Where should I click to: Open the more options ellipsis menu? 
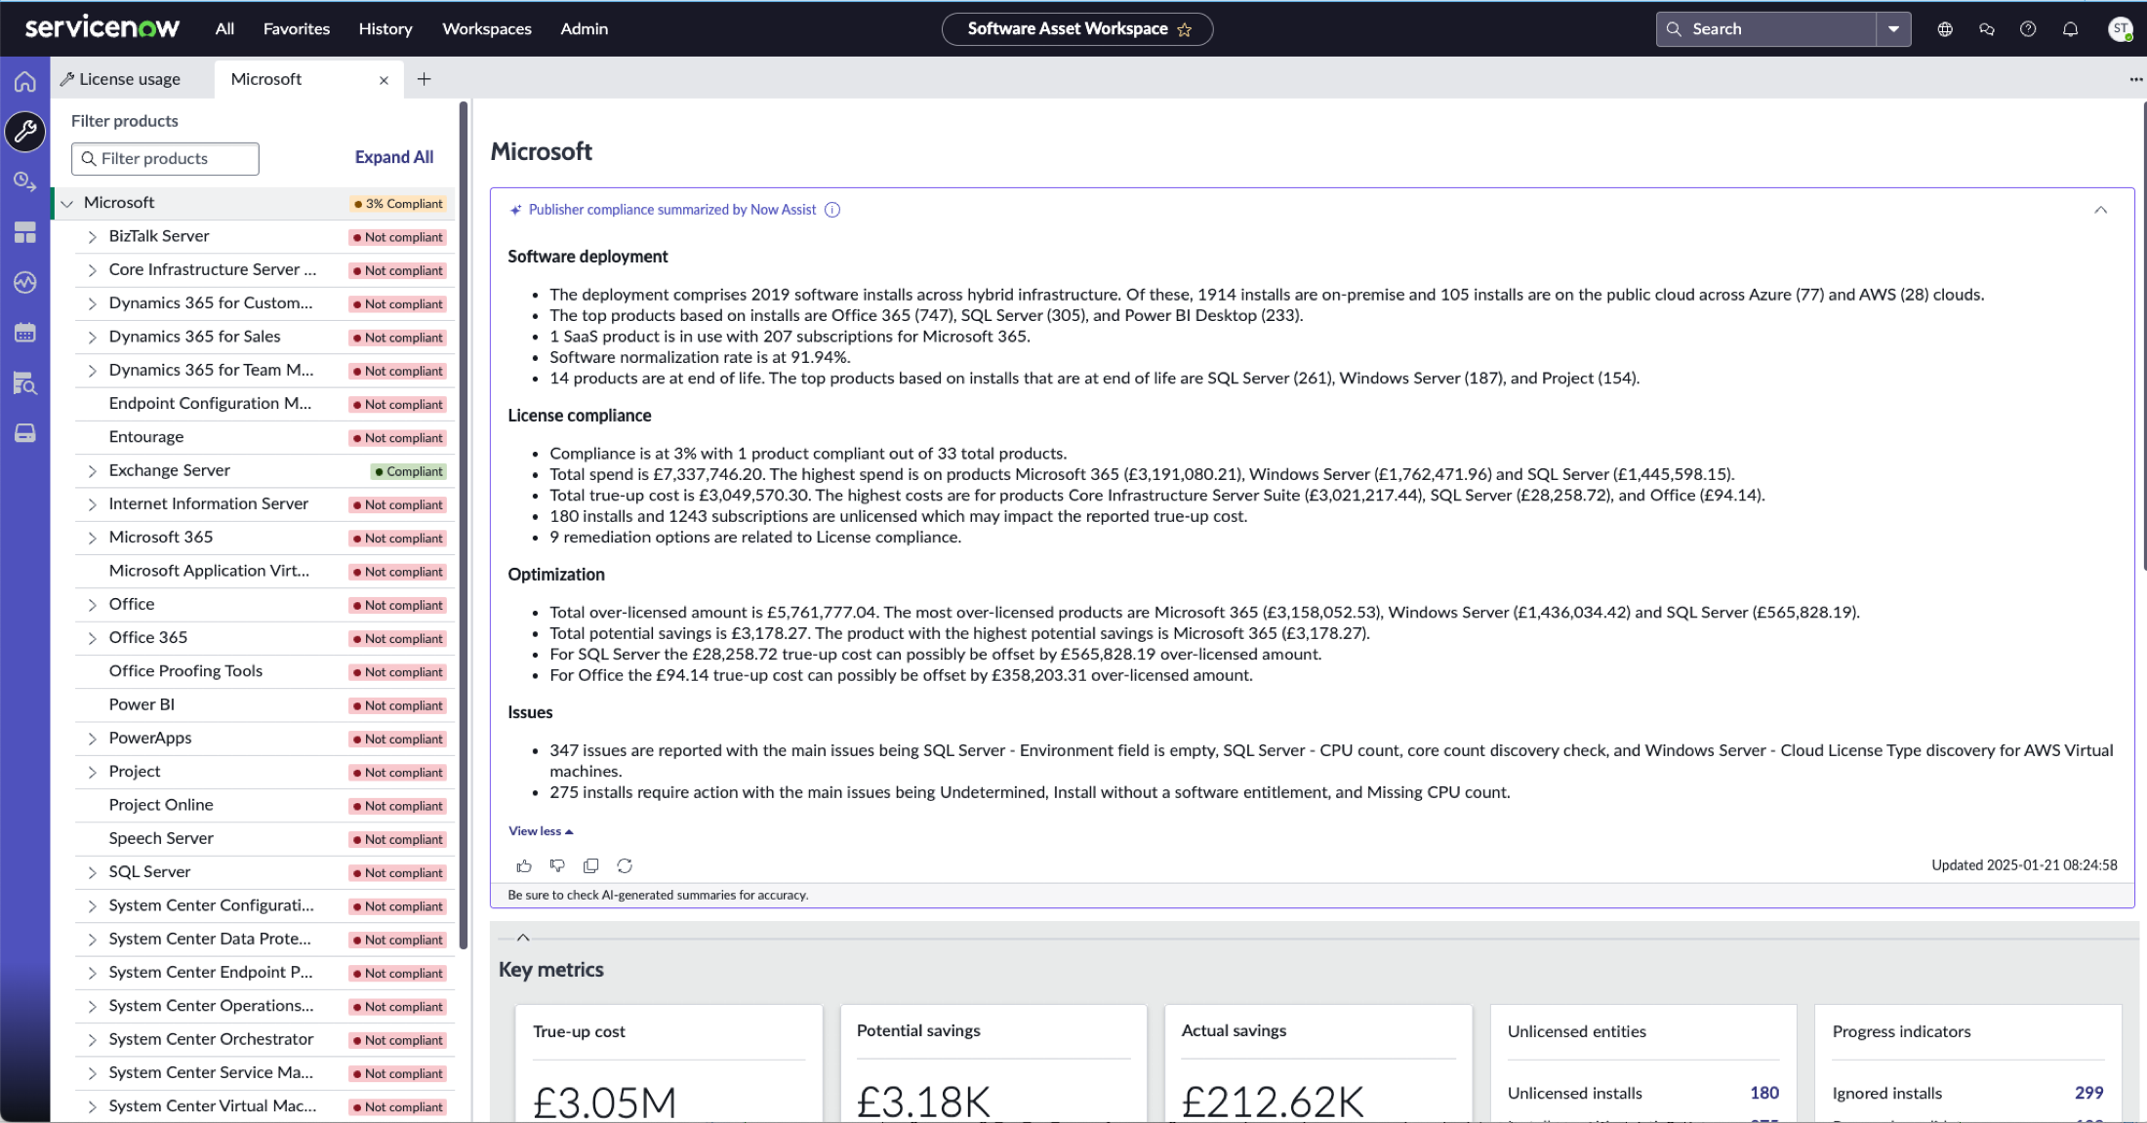(2135, 79)
